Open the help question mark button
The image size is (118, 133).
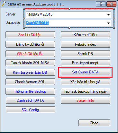click(101, 4)
